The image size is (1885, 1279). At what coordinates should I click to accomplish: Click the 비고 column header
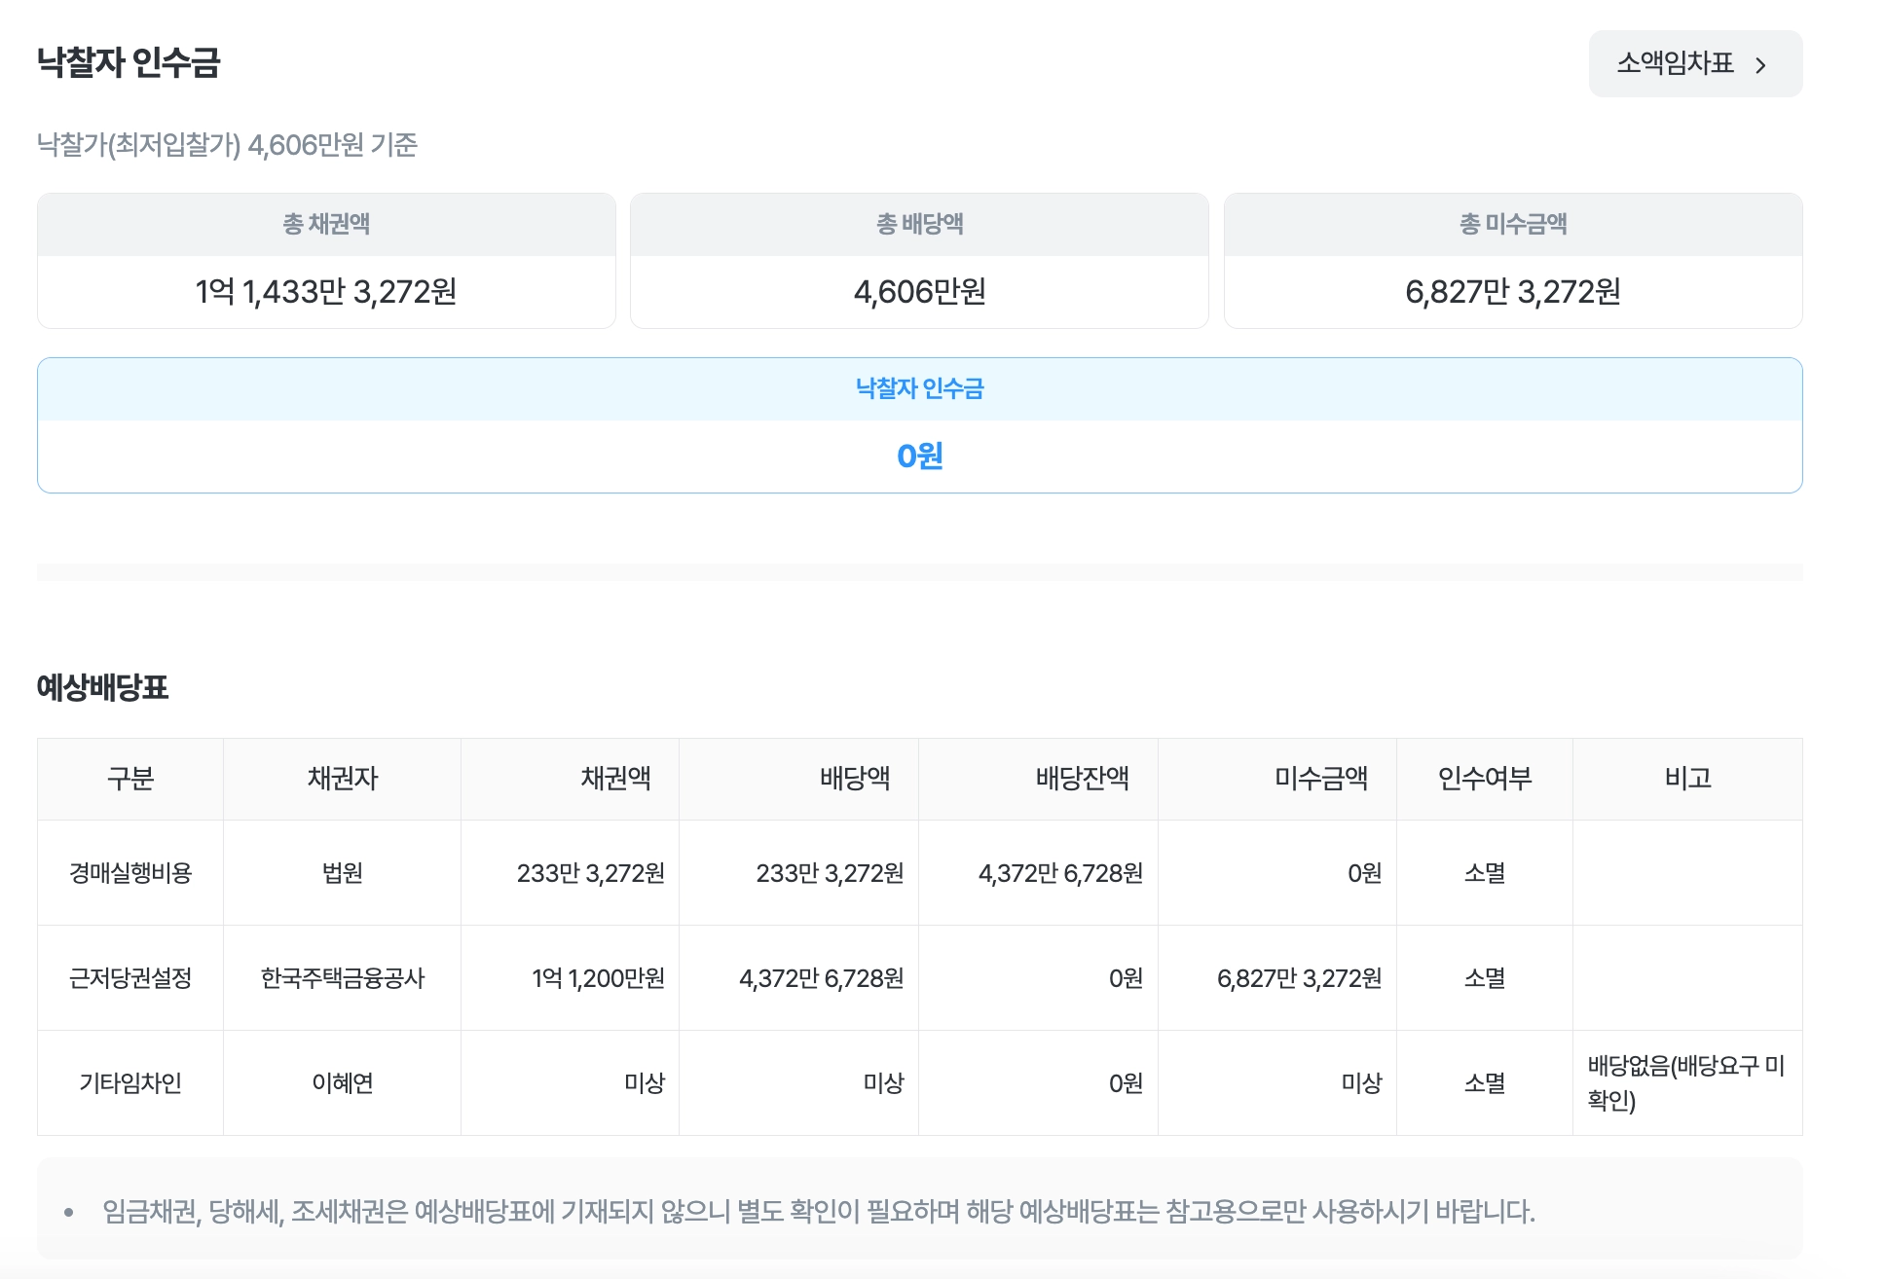coord(1687,779)
